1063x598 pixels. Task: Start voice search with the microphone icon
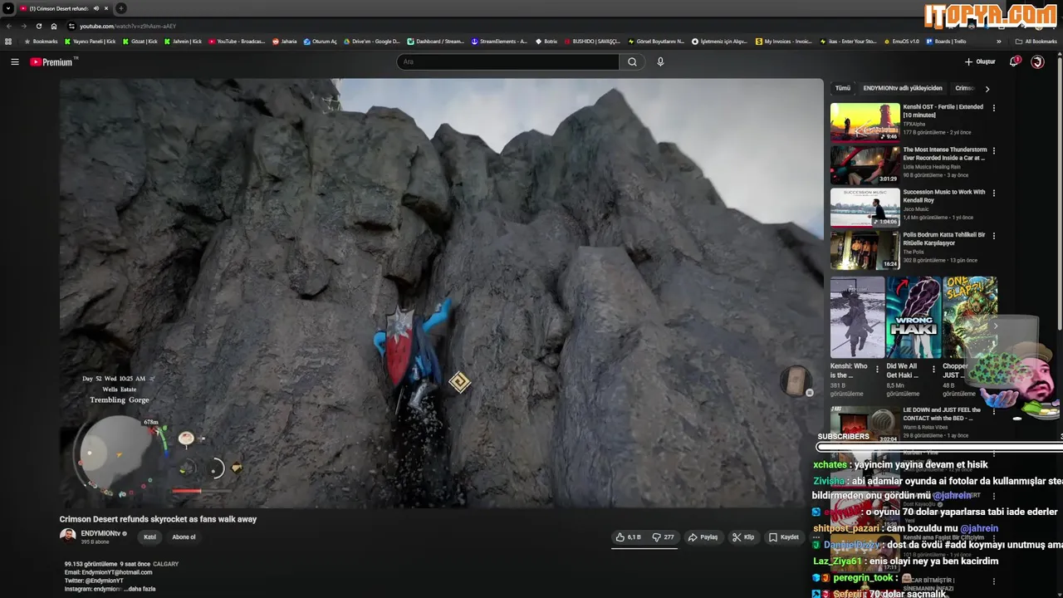pyautogui.click(x=660, y=62)
